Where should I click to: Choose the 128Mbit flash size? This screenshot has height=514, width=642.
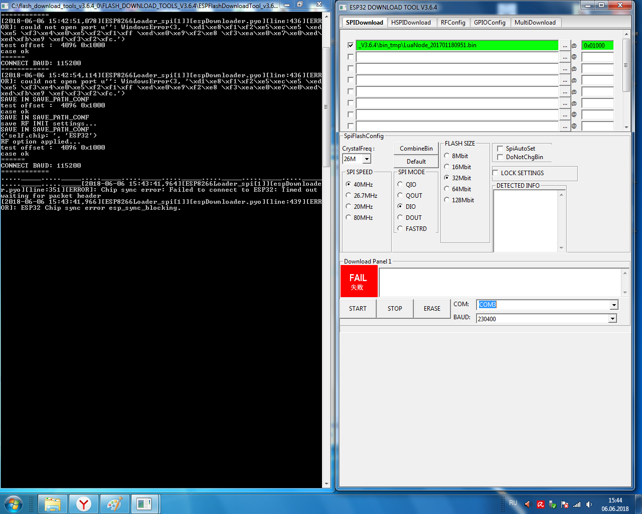coord(446,200)
